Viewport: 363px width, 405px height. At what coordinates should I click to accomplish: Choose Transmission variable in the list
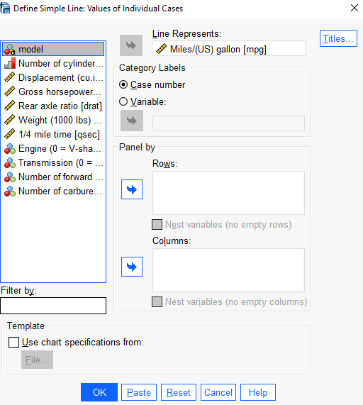pos(53,162)
